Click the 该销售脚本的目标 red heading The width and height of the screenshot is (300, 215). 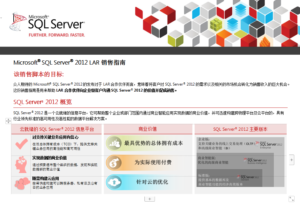click(39, 74)
